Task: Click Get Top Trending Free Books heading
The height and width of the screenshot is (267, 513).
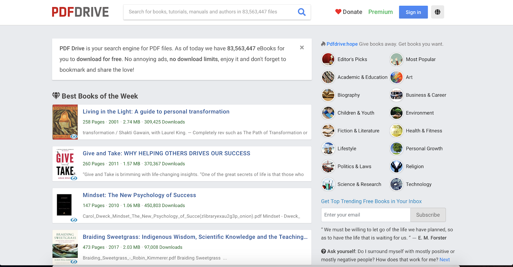Action: coord(371,201)
